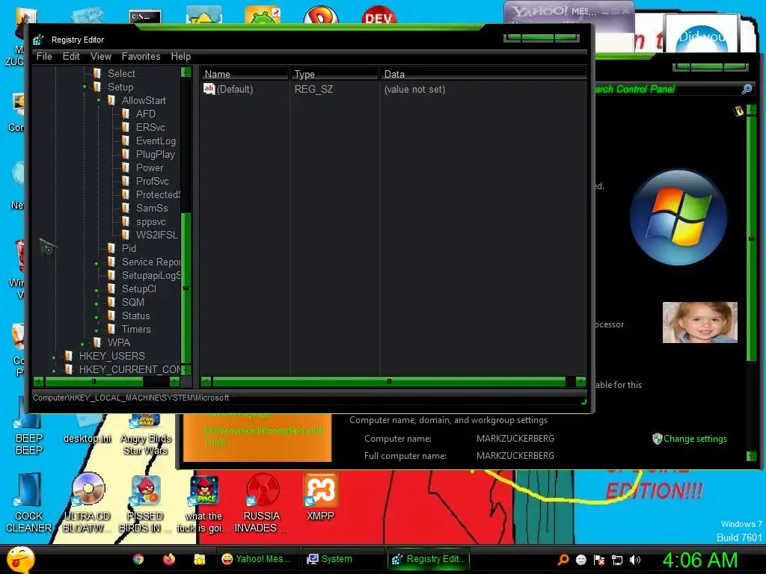Viewport: 766px width, 574px height.
Task: Expand the Service Reporting key node
Action: [96, 264]
